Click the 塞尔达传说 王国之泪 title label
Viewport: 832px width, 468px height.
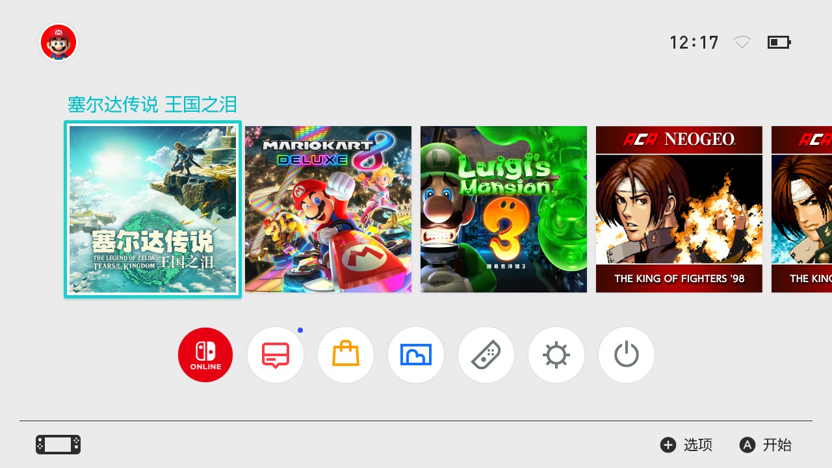pyautogui.click(x=153, y=105)
